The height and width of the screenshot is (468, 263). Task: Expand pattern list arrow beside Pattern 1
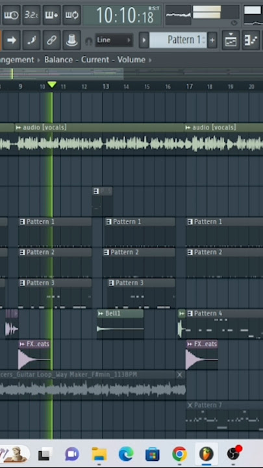point(144,40)
